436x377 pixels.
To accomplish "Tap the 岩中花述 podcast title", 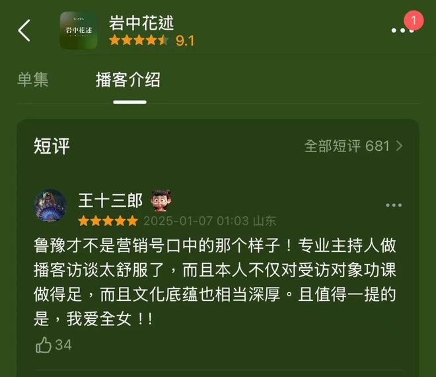I will 141,23.
